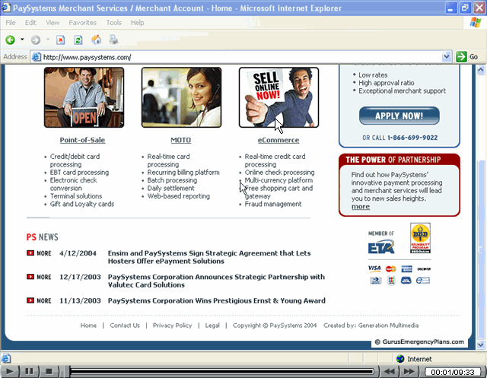
Task: Open the Back button history dropdown
Action: tap(22, 40)
